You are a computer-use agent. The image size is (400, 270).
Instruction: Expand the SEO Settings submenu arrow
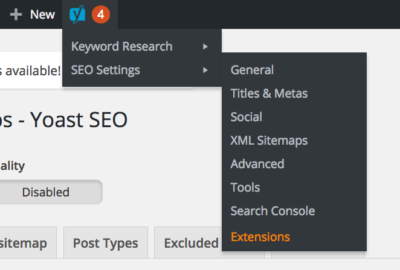click(206, 70)
